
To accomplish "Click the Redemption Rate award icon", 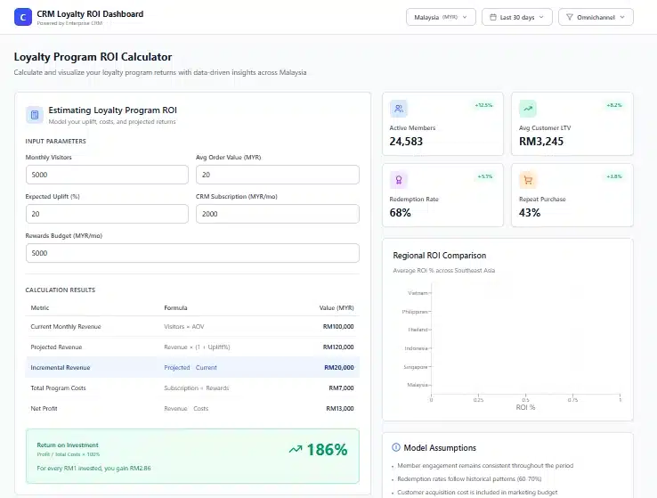I will [399, 180].
